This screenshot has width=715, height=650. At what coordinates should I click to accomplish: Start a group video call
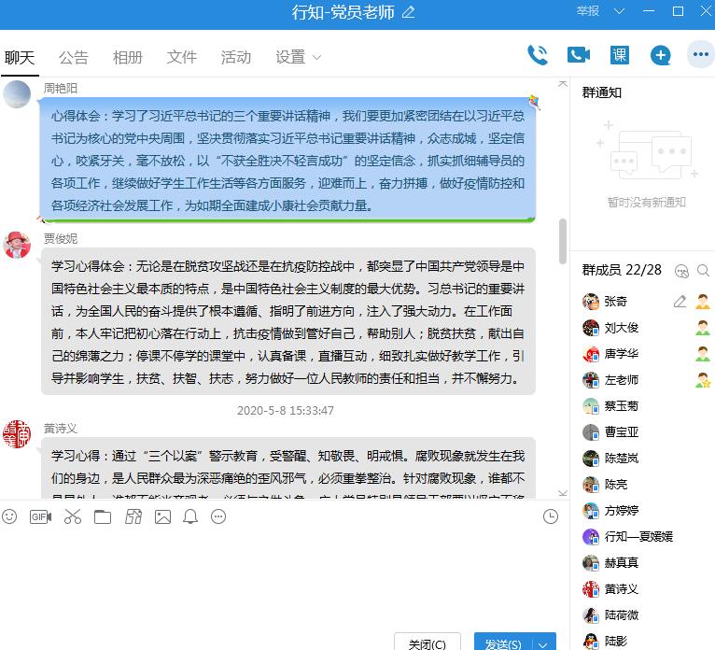[x=579, y=55]
